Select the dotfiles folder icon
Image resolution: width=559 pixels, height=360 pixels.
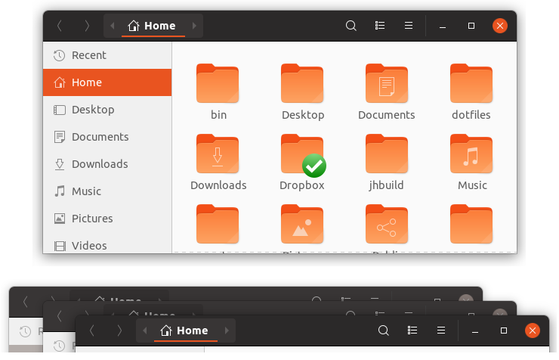pyautogui.click(x=471, y=83)
